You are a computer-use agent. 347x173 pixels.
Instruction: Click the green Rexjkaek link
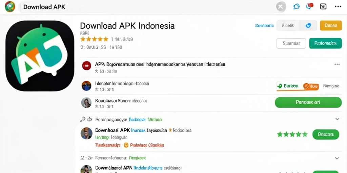pos(138,158)
